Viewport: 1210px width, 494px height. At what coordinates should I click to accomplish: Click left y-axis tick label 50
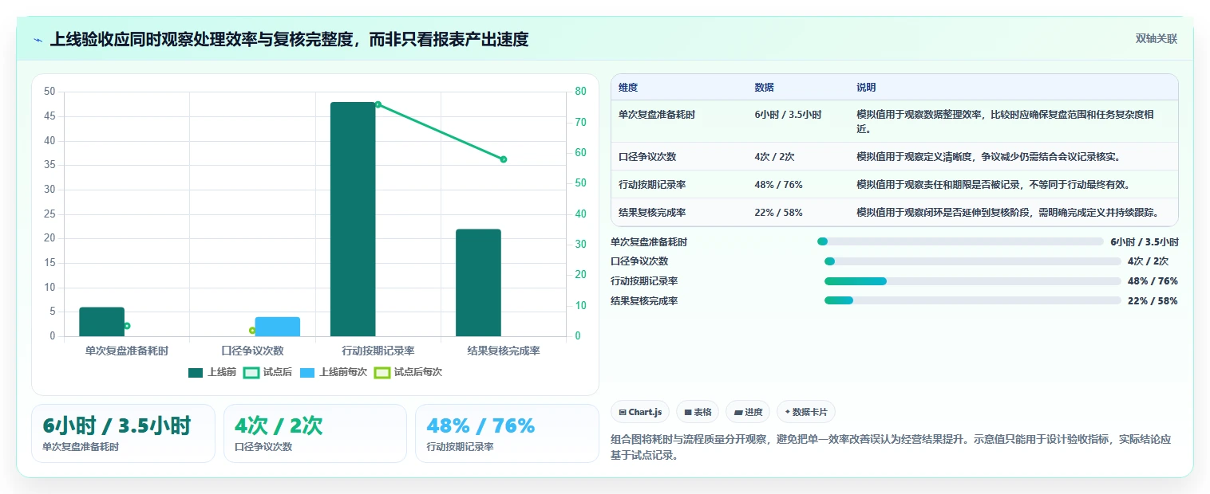(x=49, y=92)
